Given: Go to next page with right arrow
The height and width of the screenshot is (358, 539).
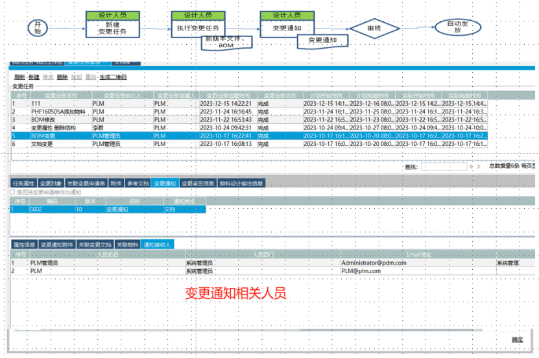Looking at the screenshot, I should [479, 167].
